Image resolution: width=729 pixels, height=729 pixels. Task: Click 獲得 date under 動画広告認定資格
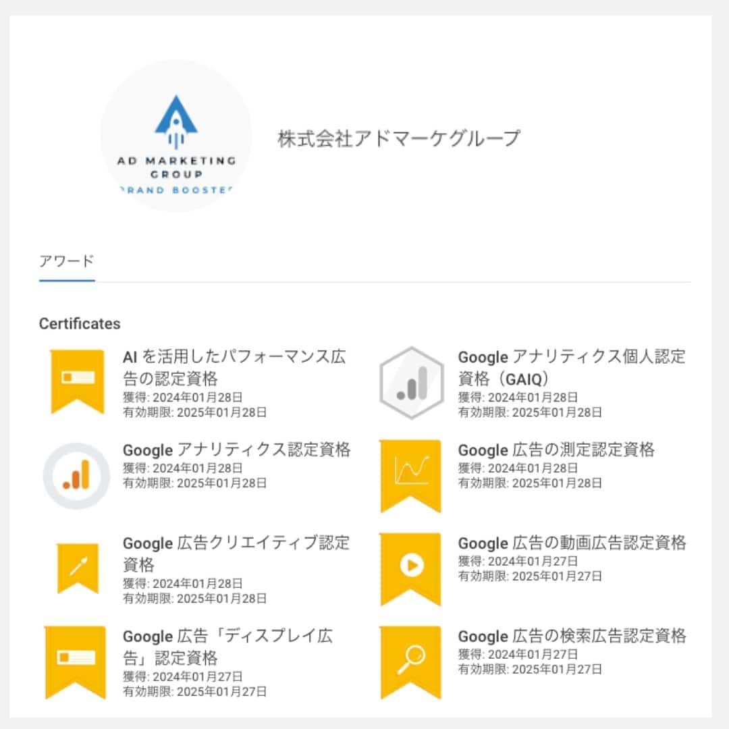pyautogui.click(x=518, y=561)
